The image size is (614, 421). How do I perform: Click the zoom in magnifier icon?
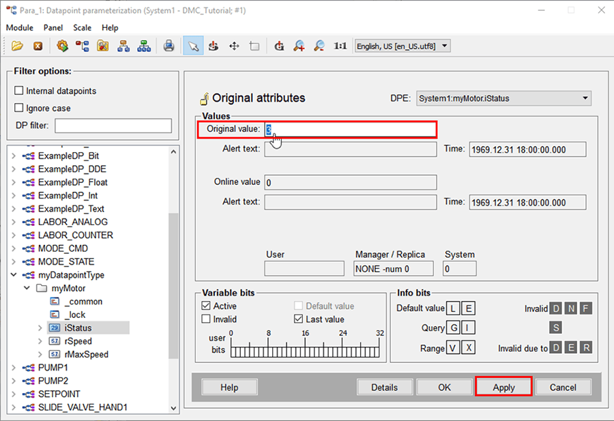point(299,46)
